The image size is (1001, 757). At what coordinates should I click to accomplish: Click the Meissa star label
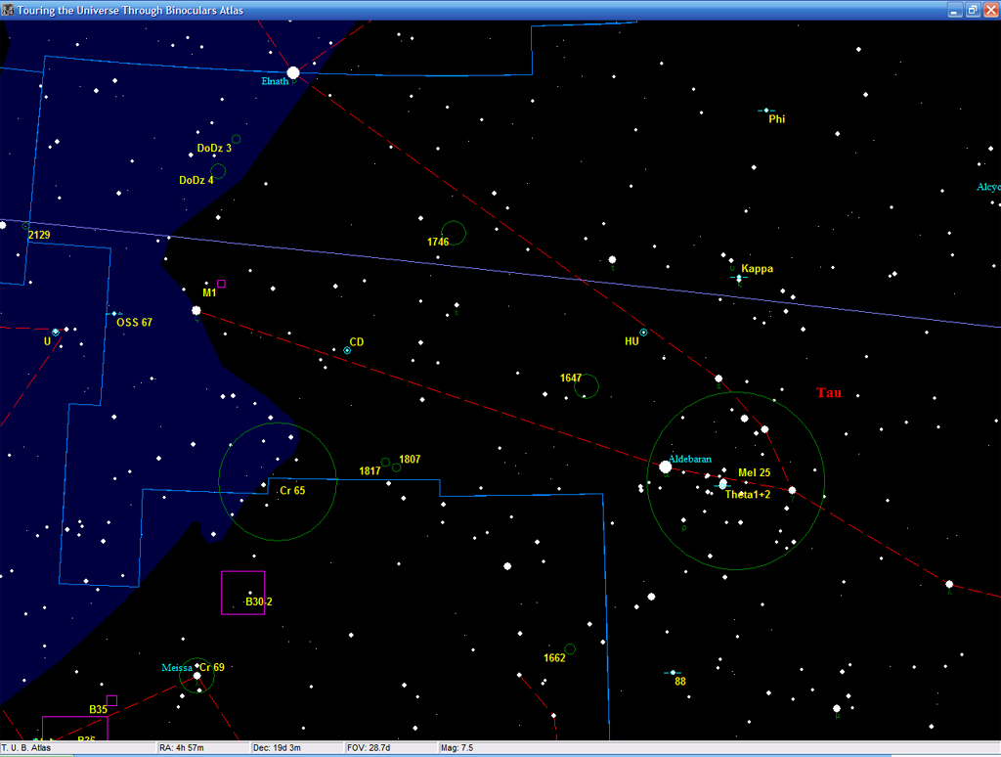pyautogui.click(x=177, y=668)
